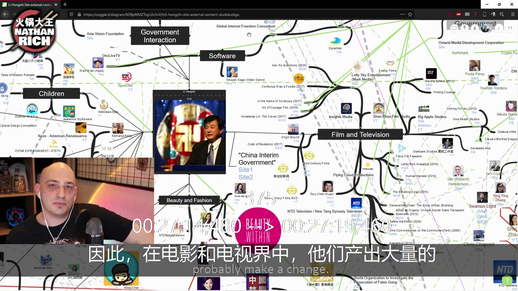Screen dimensions: 518x291
Task: Open page actions three-dot menu in address bar
Action: [x=402, y=14]
